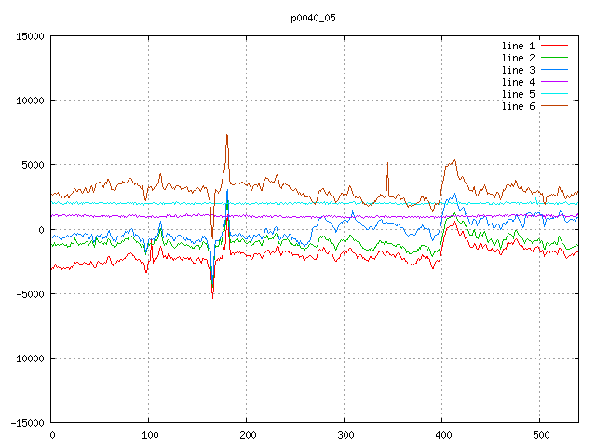Click the "line 3" legend entry text
The height and width of the screenshot is (447, 596).
tap(518, 70)
